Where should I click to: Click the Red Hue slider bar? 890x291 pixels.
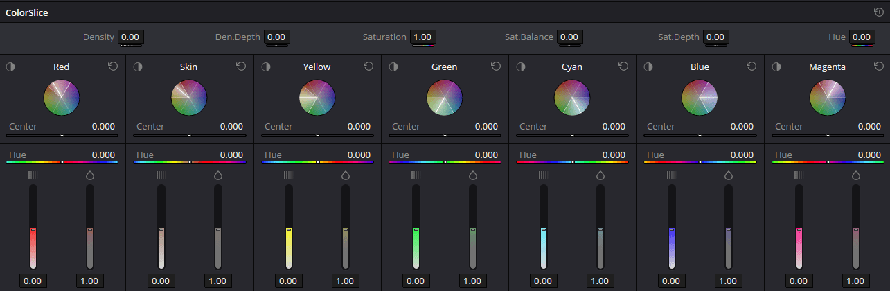pyautogui.click(x=62, y=161)
